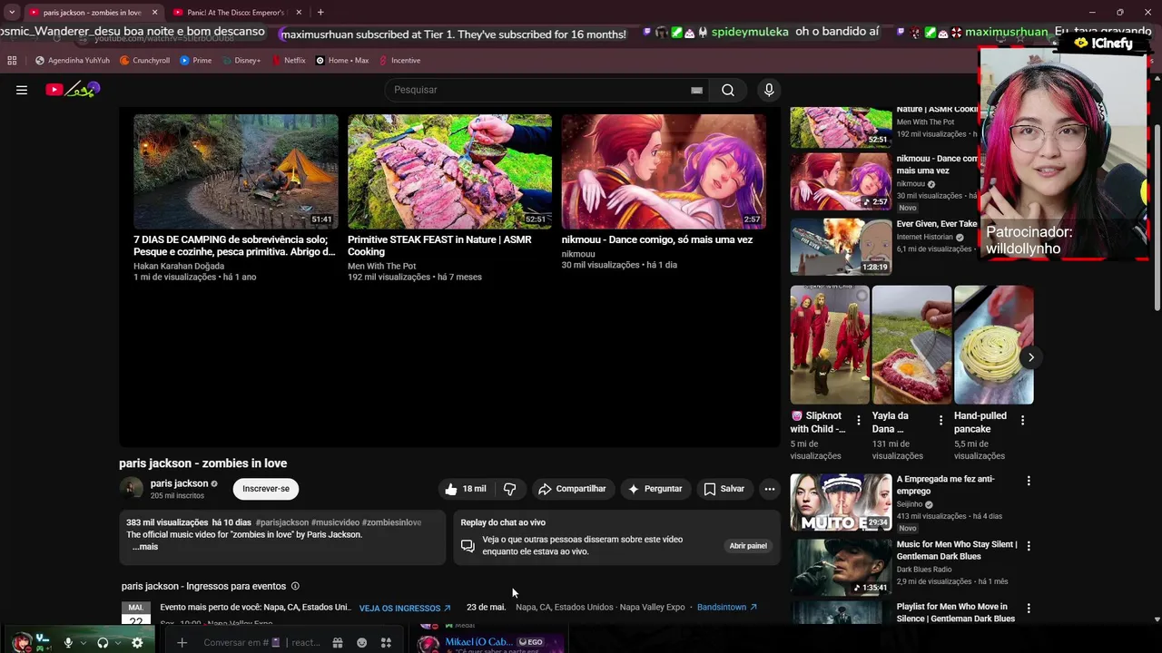
Task: Open the Incentive bookmark
Action: click(x=399, y=61)
